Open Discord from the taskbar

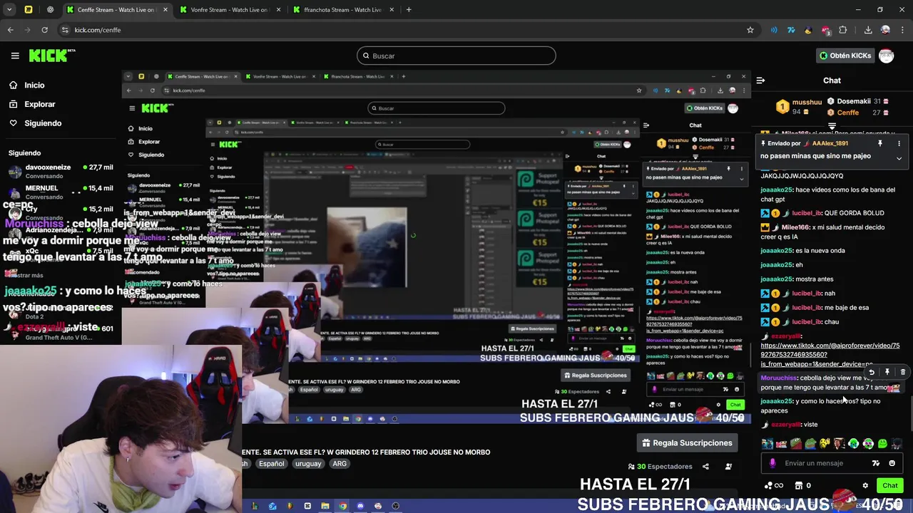(x=359, y=506)
